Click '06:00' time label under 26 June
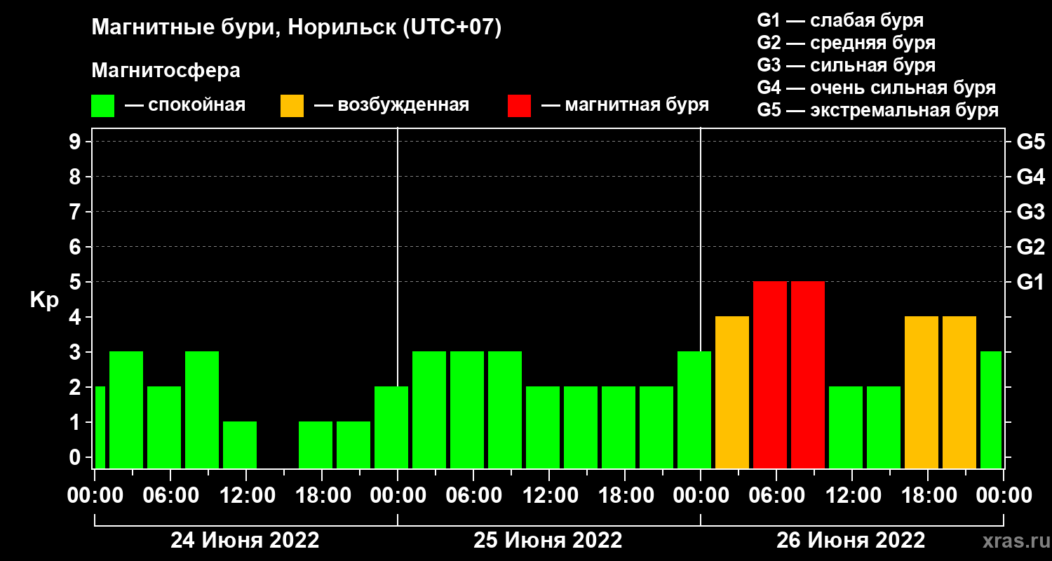 (776, 495)
